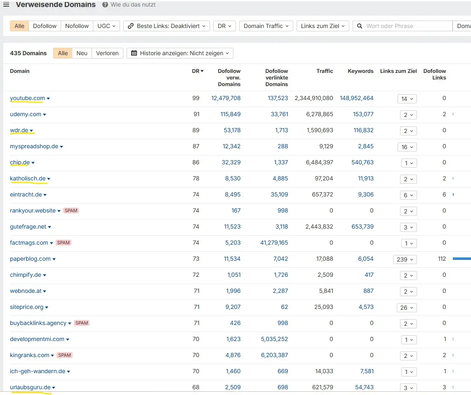Open Links zum Ziel filter dropdown
The image size is (471, 395).
323,26
